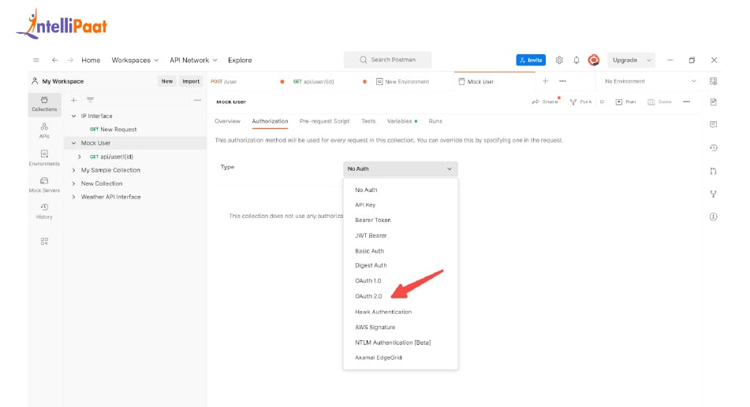Open the documentation icon in right sidebar
Screen dimensions: 750x407
[x=713, y=102]
